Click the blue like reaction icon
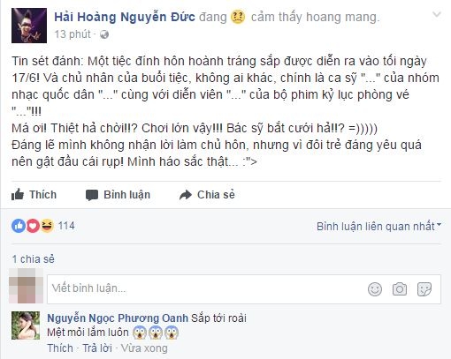Image resolution: width=451 pixels, height=359 pixels. (19, 226)
